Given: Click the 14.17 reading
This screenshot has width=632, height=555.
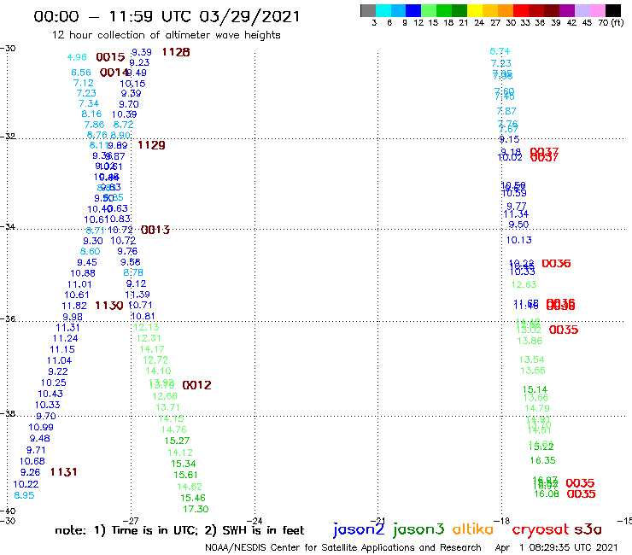Looking at the screenshot, I should pyautogui.click(x=152, y=349).
